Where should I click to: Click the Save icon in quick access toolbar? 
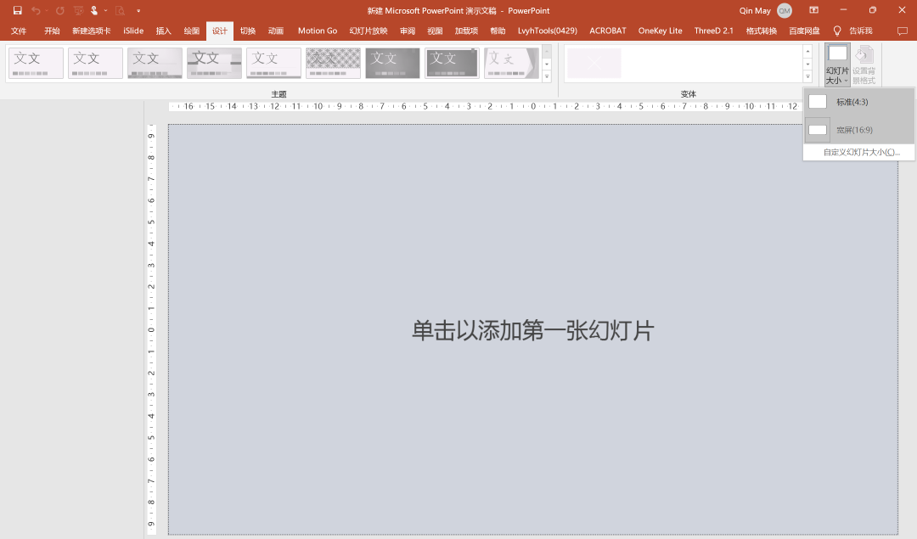point(18,10)
